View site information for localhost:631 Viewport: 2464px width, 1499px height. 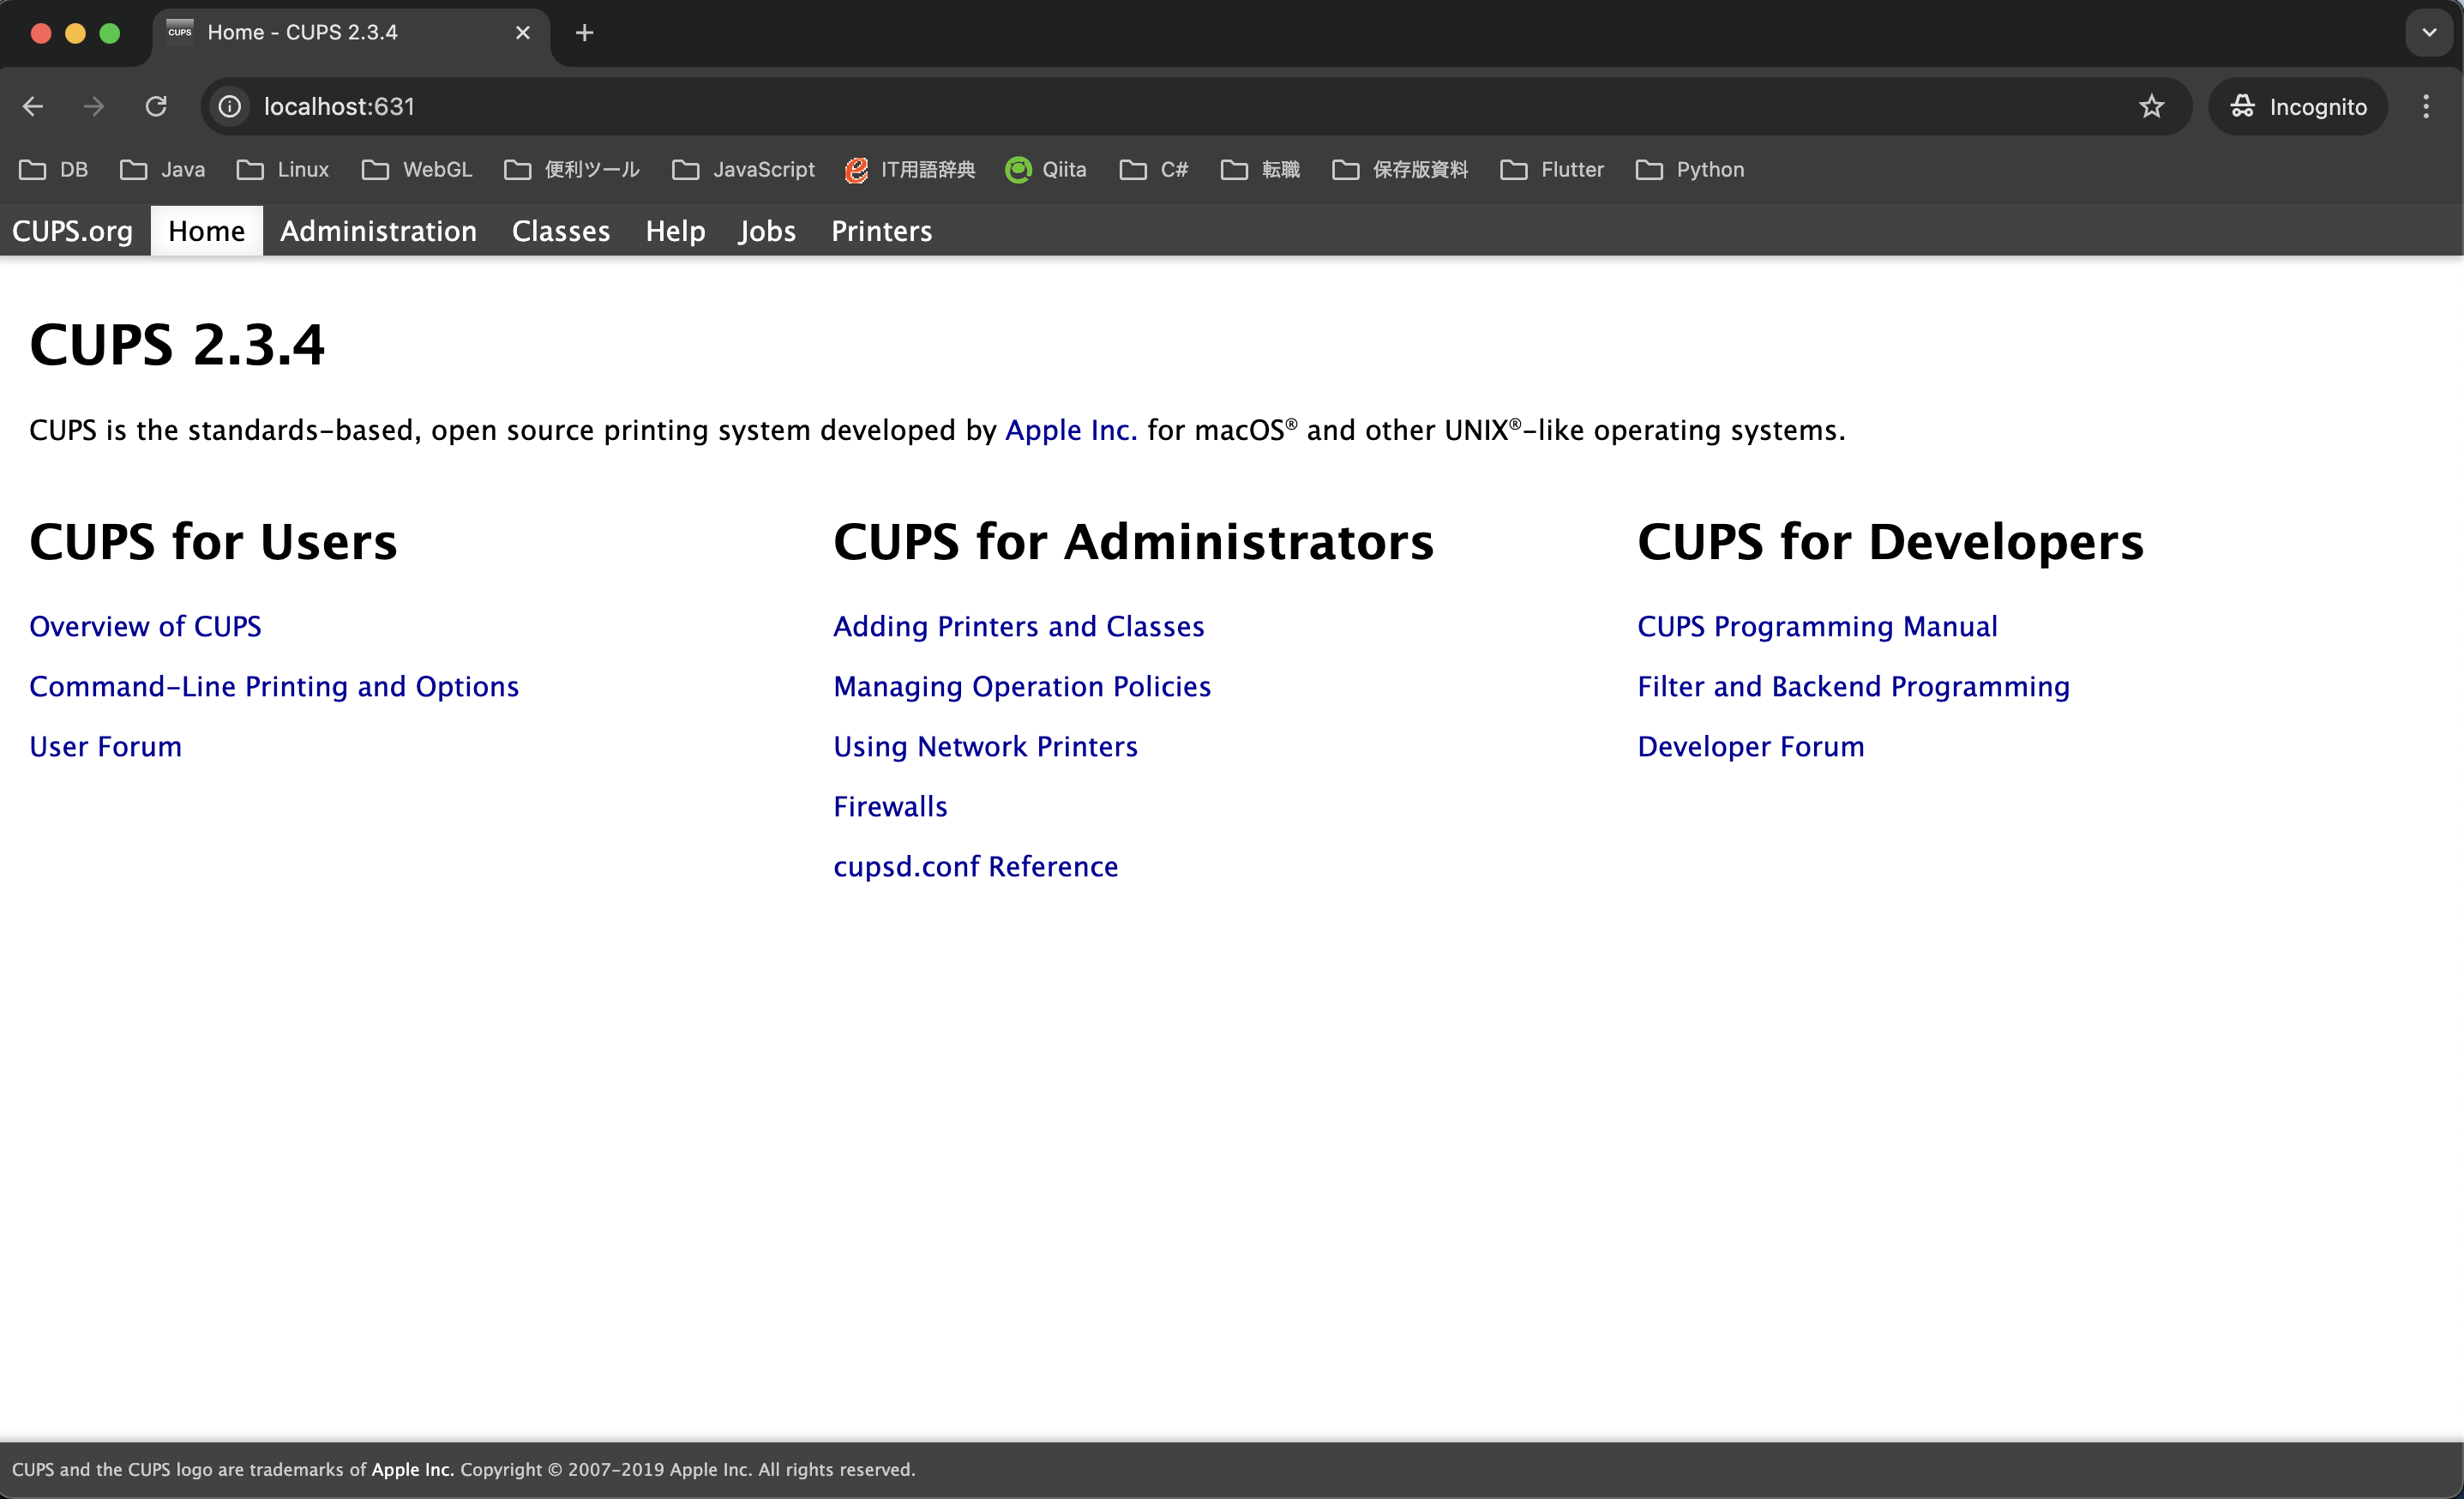pos(229,106)
